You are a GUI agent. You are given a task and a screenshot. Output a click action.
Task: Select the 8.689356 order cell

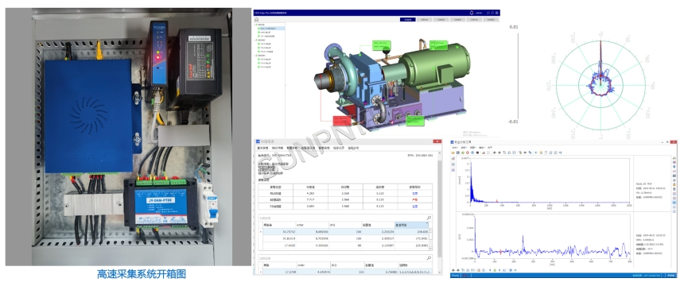click(312, 231)
